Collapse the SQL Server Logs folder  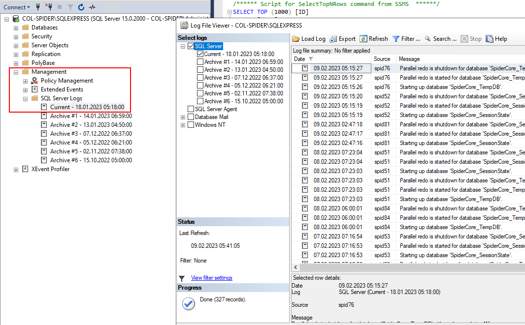(25, 99)
